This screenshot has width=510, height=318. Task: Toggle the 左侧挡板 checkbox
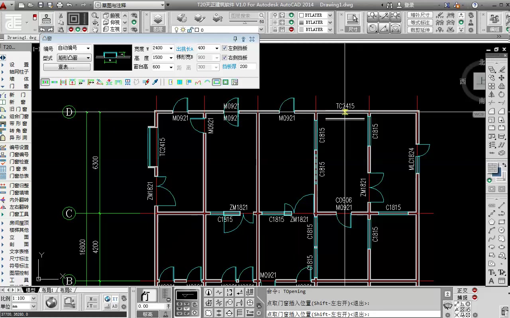(225, 48)
